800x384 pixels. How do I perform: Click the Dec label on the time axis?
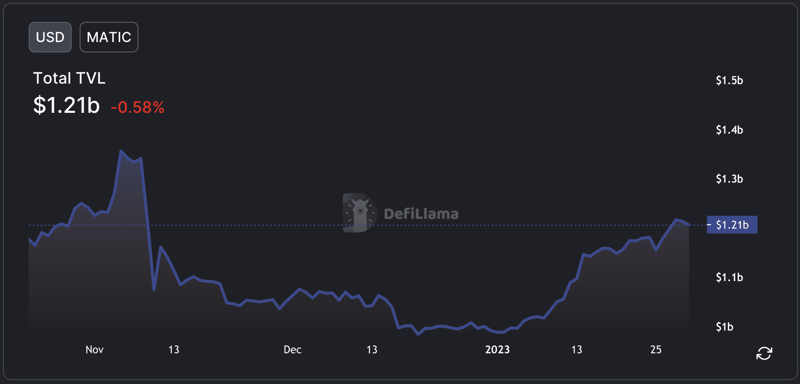(x=292, y=350)
